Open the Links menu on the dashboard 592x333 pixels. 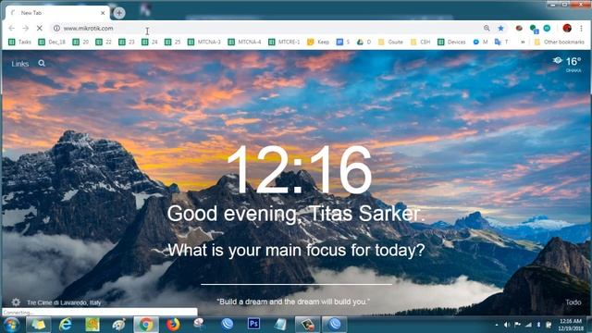pyautogui.click(x=20, y=64)
